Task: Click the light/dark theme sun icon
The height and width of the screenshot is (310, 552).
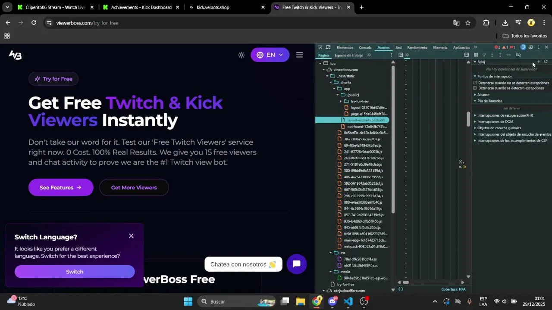Action: (241, 55)
